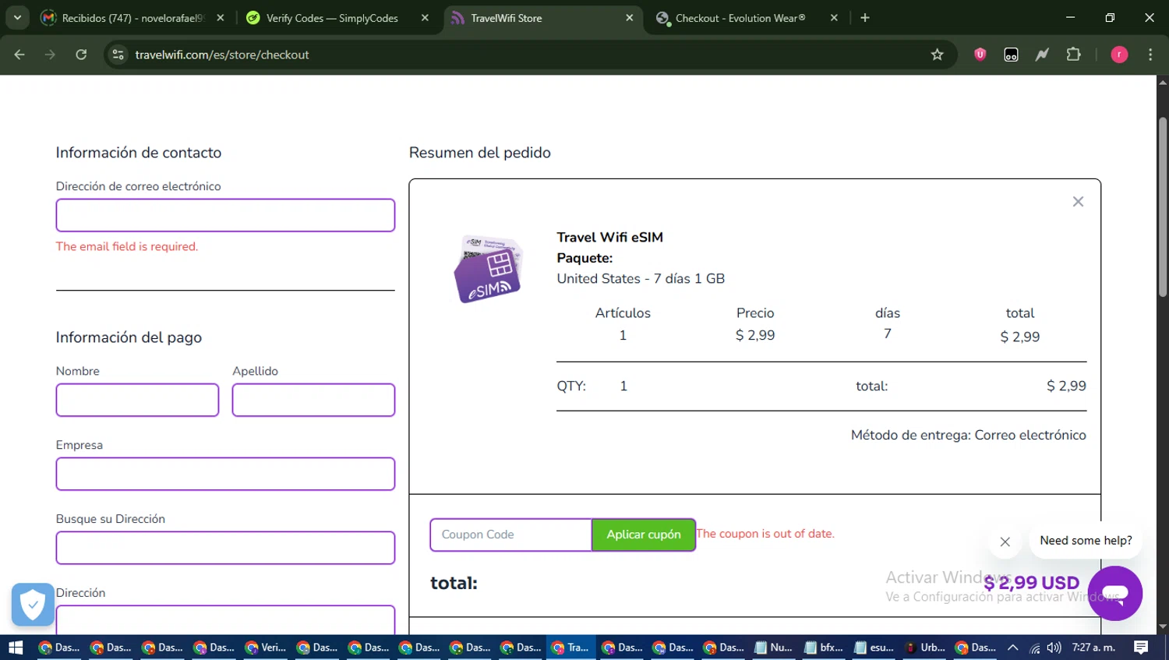1169x660 pixels.
Task: Open the Veri... Chrome taskbar window
Action: (266, 648)
